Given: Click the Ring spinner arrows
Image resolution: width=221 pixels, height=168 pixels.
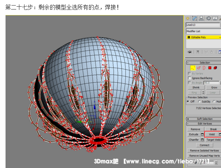Looking at the screenshot, I should 203,93.
